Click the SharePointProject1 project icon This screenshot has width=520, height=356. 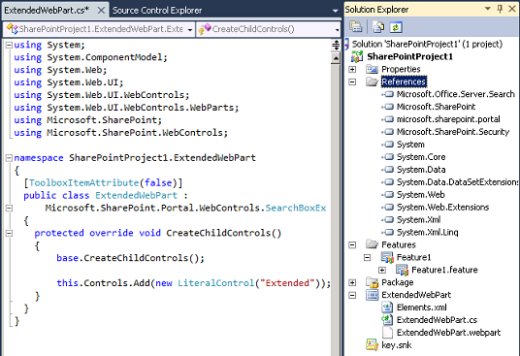(x=357, y=56)
